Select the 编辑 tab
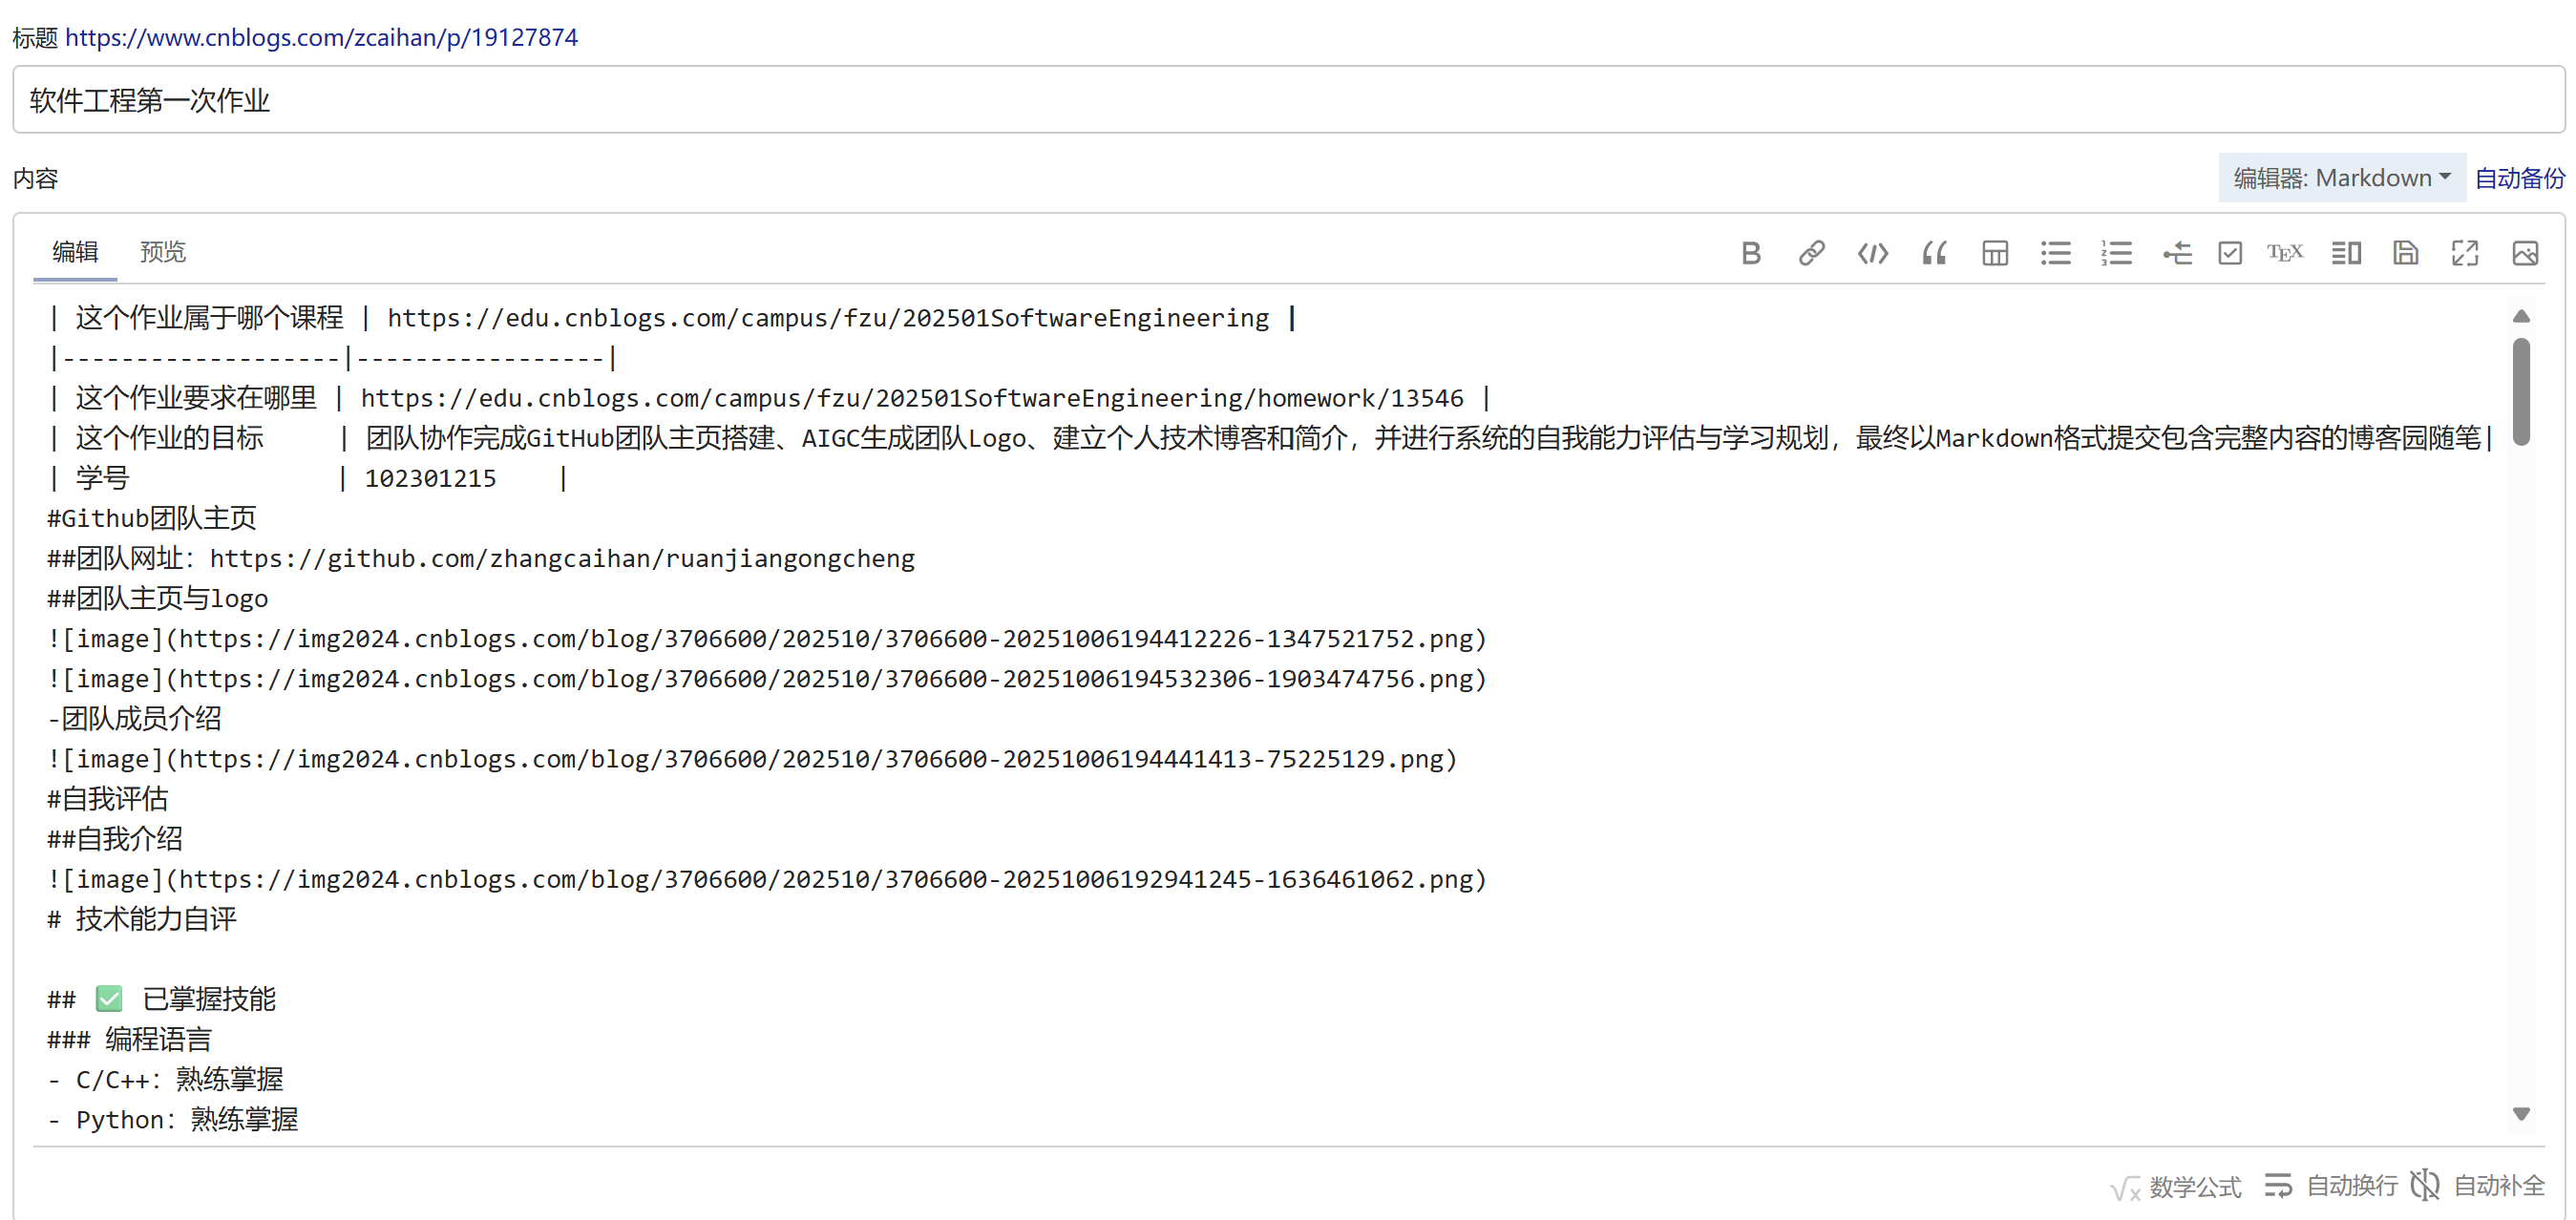Image resolution: width=2576 pixels, height=1220 pixels. [75, 252]
